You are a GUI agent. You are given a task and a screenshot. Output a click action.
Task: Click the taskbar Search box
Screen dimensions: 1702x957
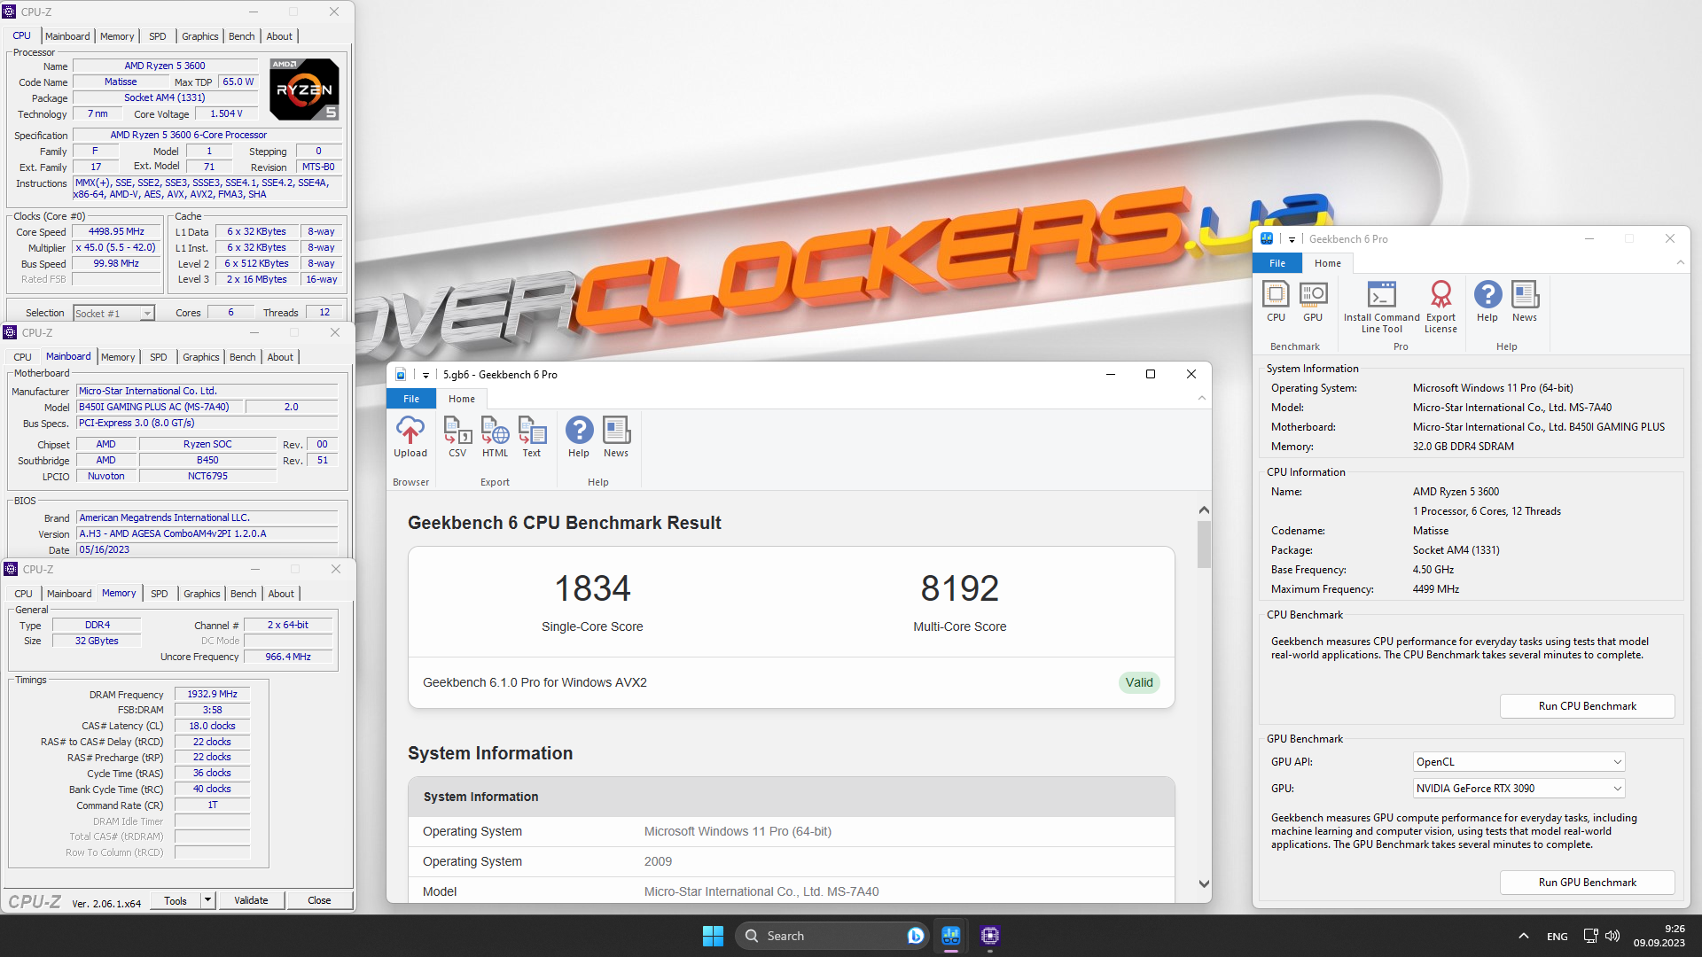click(x=831, y=936)
